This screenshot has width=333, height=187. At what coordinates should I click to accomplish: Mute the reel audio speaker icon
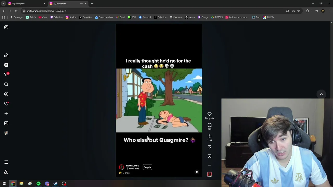tap(197, 172)
